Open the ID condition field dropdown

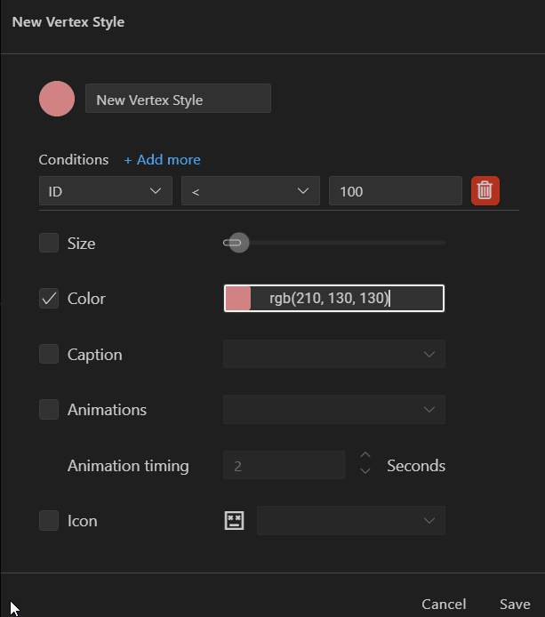(105, 191)
